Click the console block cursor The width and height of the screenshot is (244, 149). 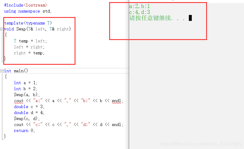point(190,18)
